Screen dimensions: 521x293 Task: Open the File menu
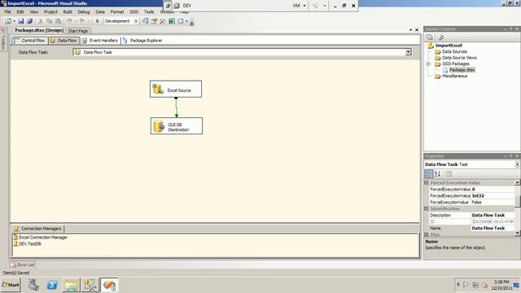coord(7,11)
